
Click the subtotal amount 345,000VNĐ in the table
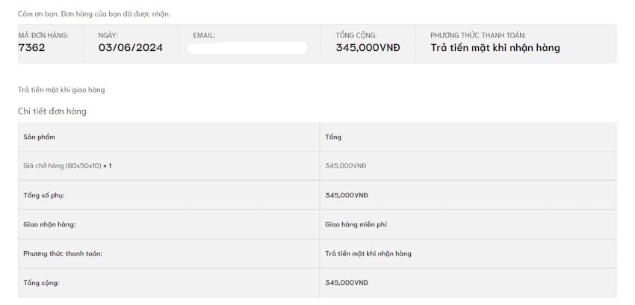point(347,195)
